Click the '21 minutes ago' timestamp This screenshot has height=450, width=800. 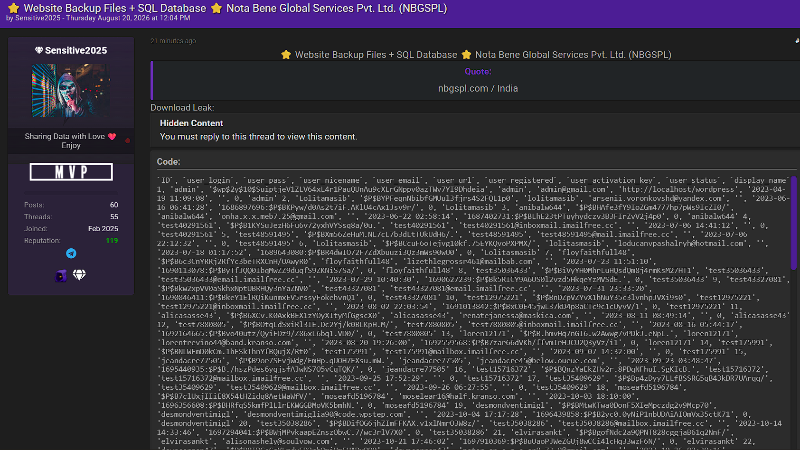pyautogui.click(x=173, y=41)
